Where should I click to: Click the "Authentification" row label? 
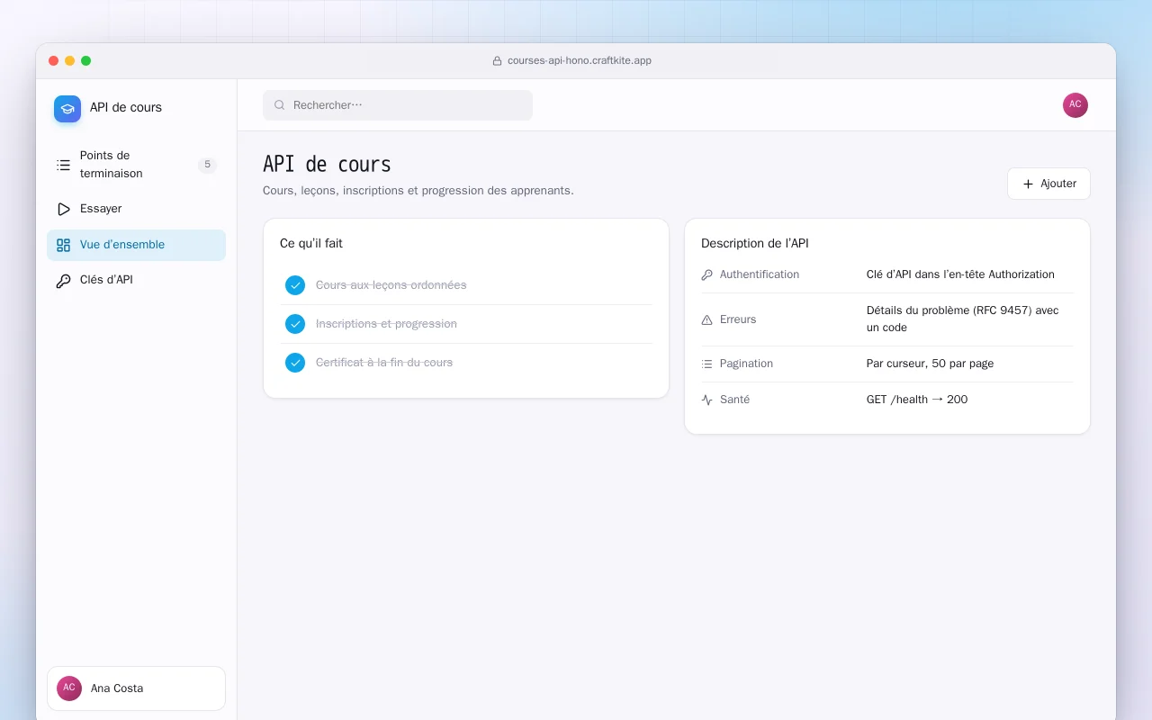(x=760, y=274)
